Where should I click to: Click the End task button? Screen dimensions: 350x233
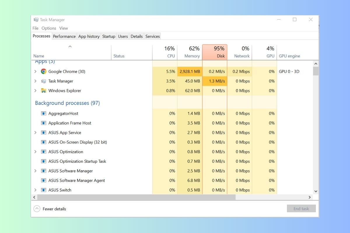coord(301,209)
